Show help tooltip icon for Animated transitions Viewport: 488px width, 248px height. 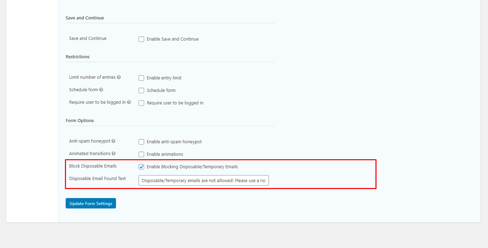pyautogui.click(x=114, y=154)
